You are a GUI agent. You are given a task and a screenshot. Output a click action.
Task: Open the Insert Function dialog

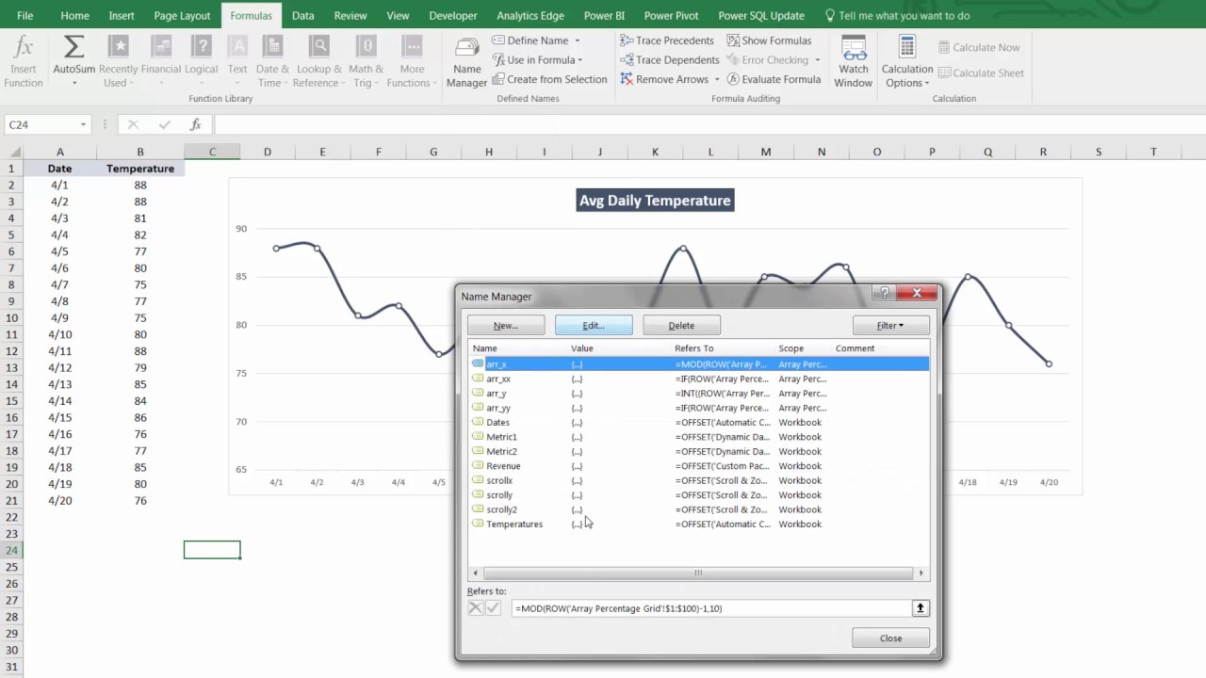[24, 62]
